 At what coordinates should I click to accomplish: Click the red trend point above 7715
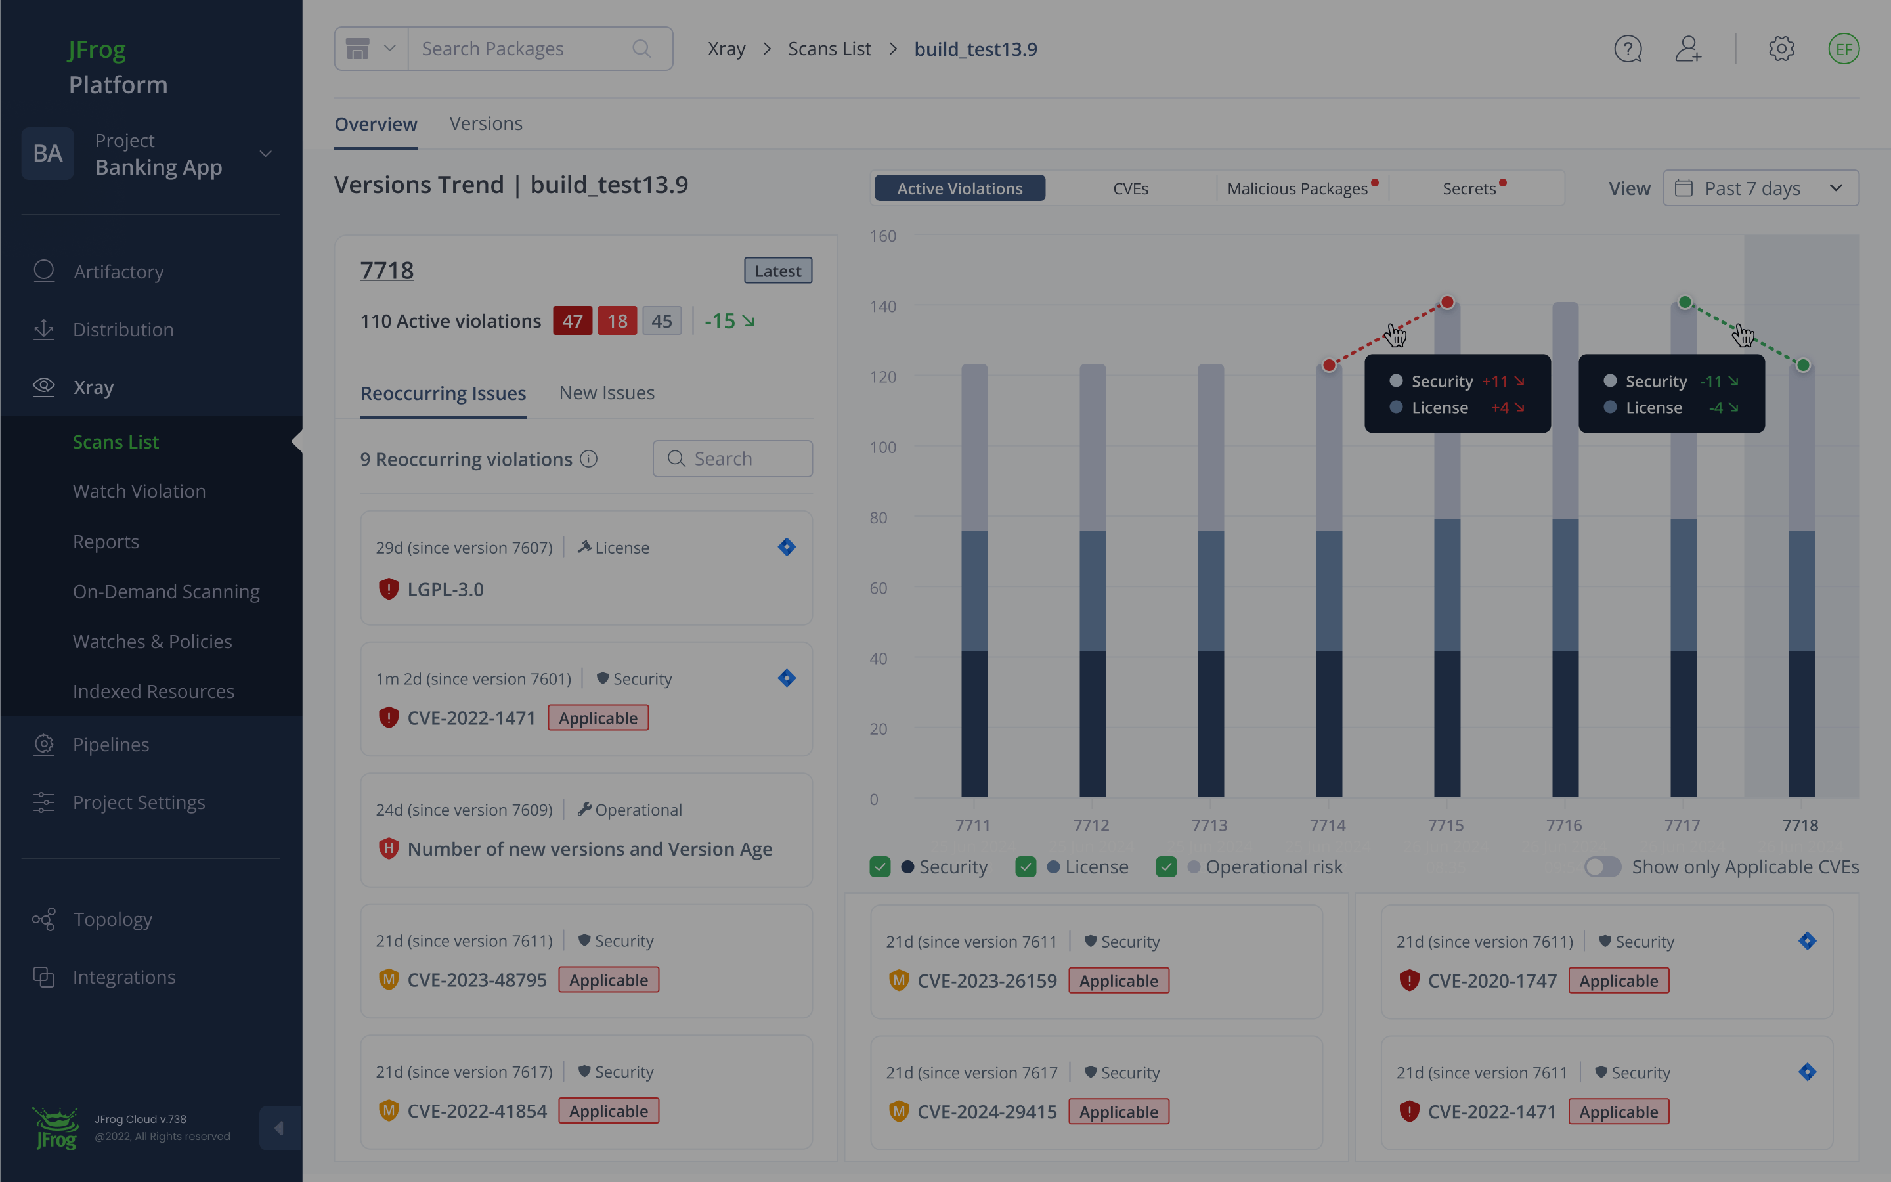point(1447,303)
